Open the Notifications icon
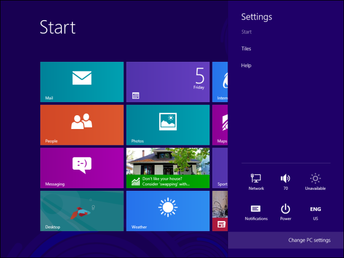The image size is (344, 258). click(x=256, y=212)
